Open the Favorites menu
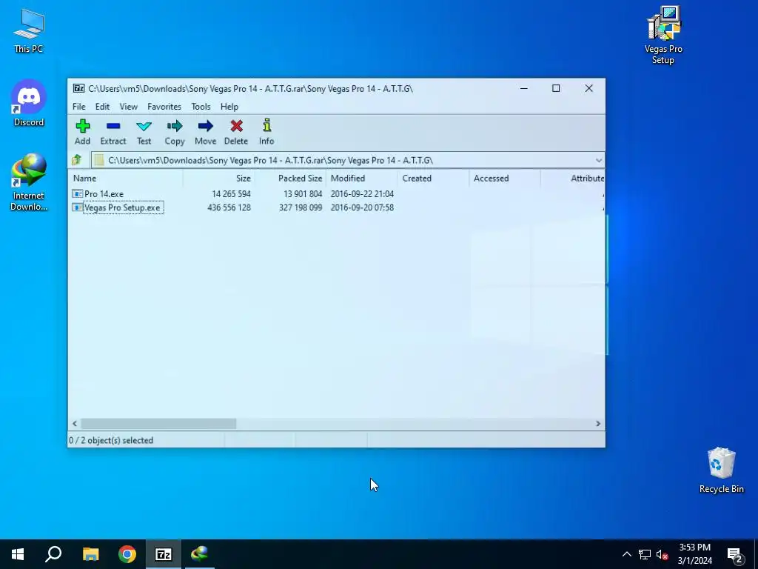 point(164,107)
